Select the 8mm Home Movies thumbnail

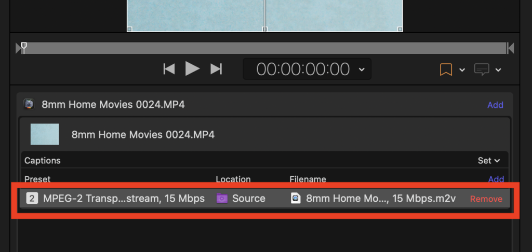tap(45, 134)
